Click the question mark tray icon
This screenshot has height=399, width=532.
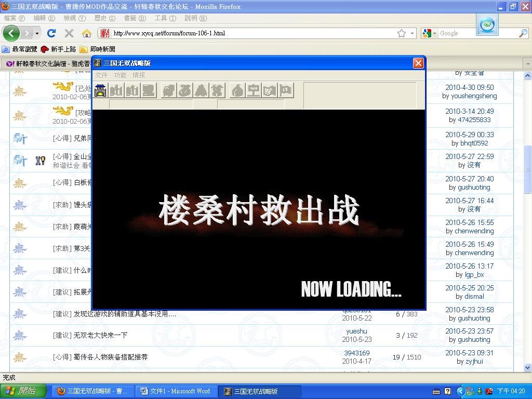point(447,391)
